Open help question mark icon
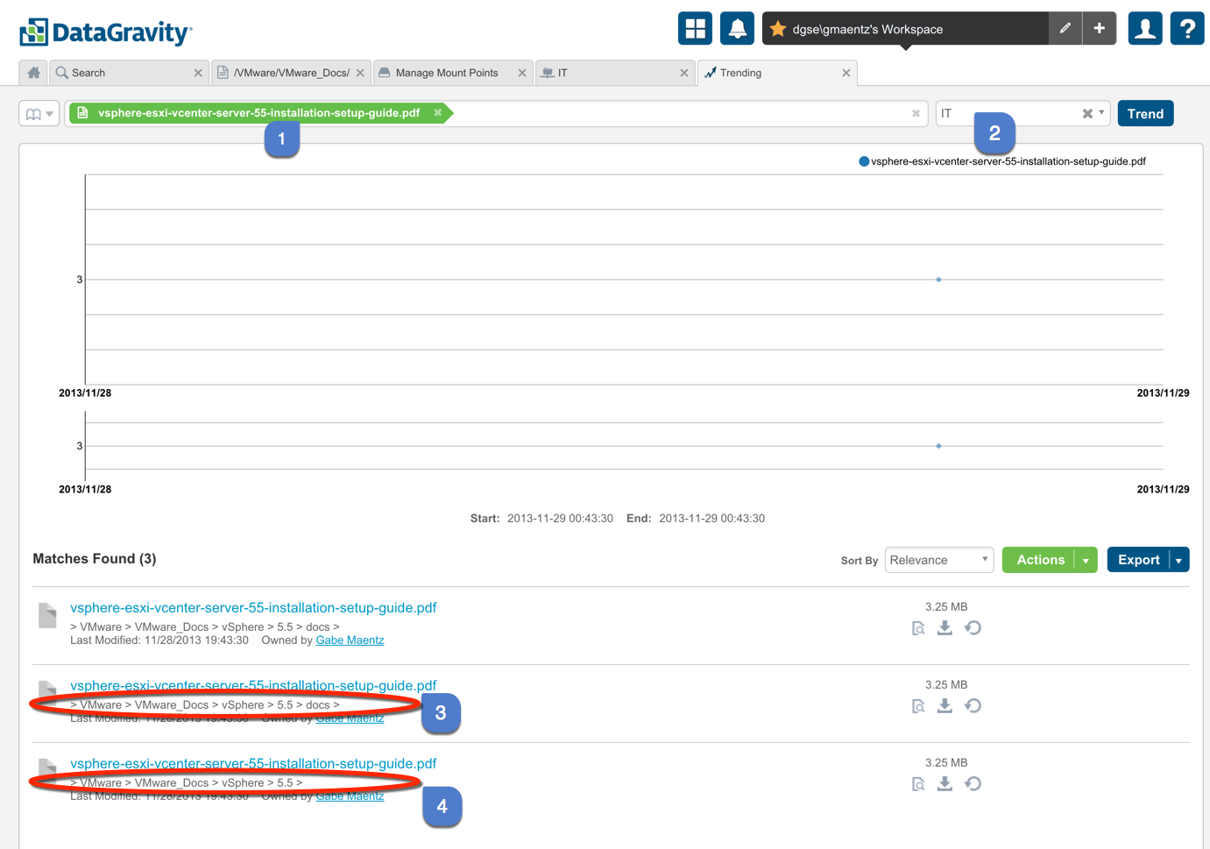Viewport: 1210px width, 849px height. [x=1187, y=28]
